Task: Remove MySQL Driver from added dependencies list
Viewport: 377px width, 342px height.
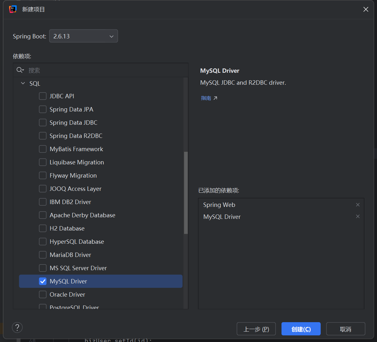Action: (358, 216)
